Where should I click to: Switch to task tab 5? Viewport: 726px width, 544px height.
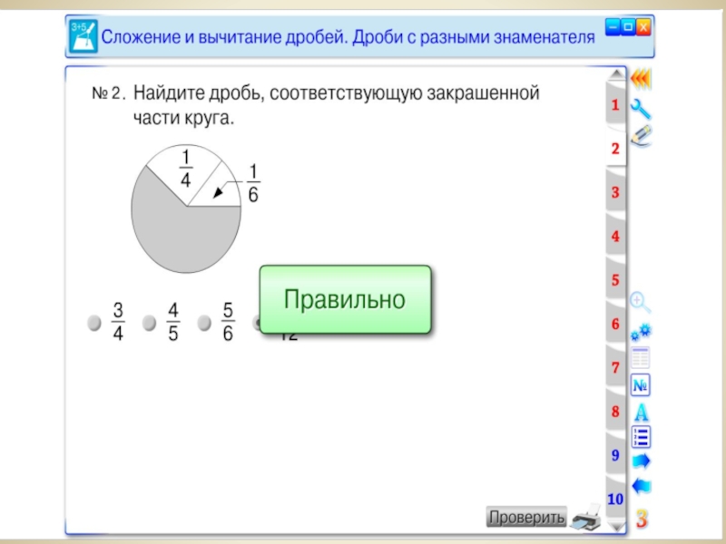point(615,280)
